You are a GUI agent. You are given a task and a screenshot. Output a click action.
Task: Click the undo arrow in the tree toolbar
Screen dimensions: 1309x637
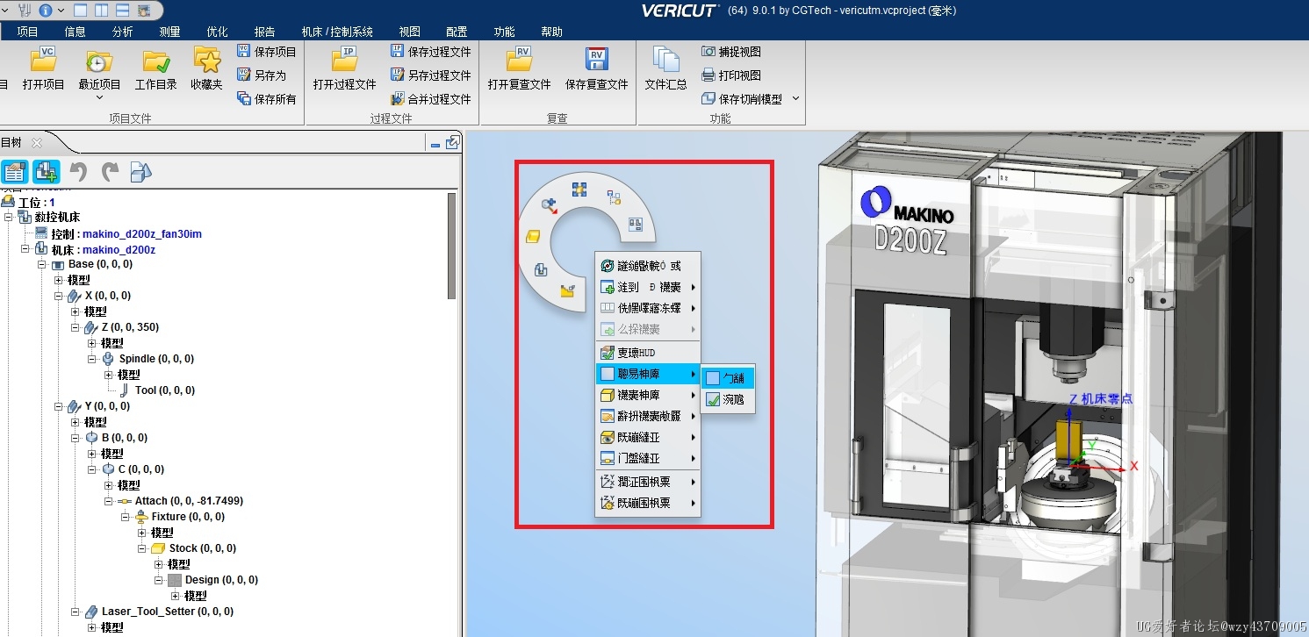pos(78,171)
